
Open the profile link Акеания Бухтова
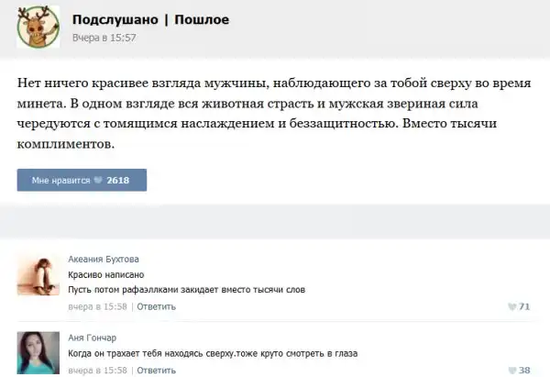coord(104,259)
